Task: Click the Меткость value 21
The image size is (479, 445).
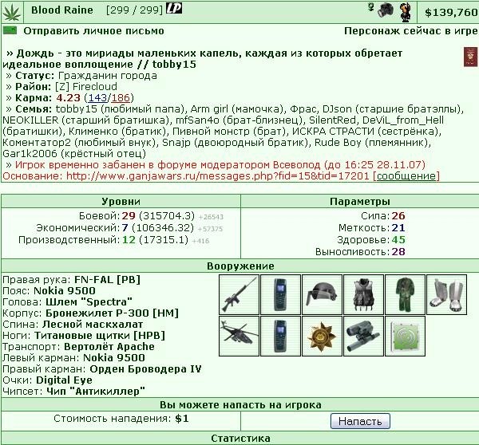Action: click(398, 228)
